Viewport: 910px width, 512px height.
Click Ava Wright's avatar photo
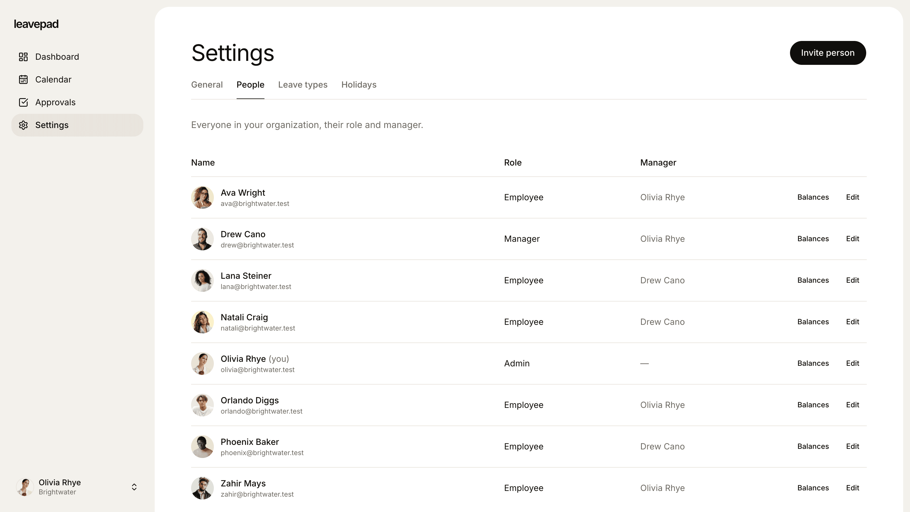click(202, 197)
